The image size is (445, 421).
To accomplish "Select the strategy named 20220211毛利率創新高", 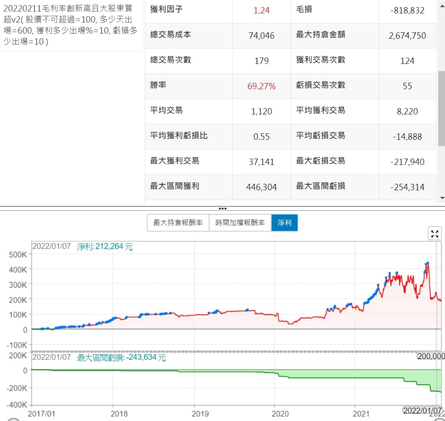I will pos(70,24).
